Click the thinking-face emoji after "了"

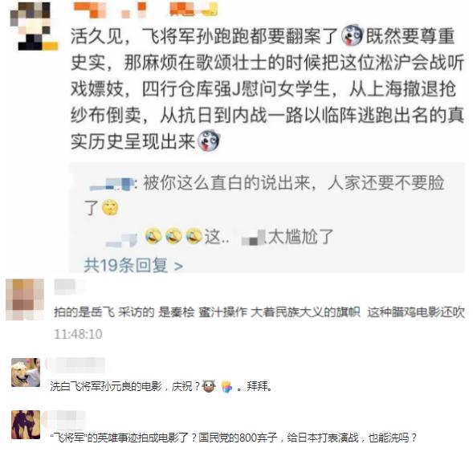click(110, 207)
